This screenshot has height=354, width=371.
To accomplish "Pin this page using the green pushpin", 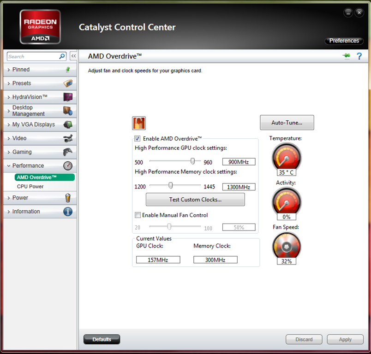I will pyautogui.click(x=347, y=56).
